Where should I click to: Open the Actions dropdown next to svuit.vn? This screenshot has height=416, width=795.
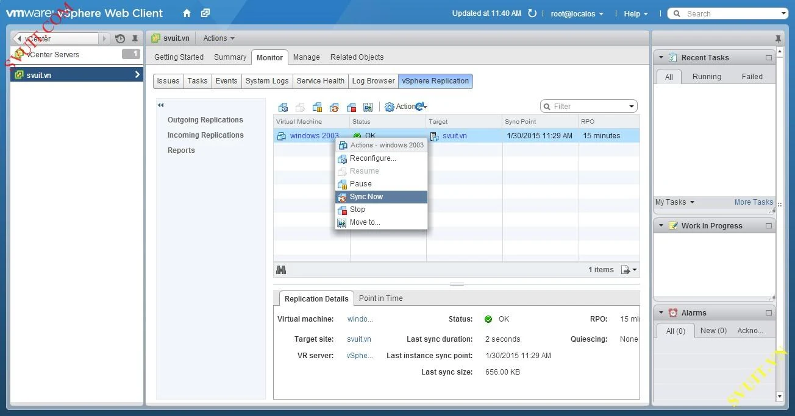pyautogui.click(x=219, y=38)
